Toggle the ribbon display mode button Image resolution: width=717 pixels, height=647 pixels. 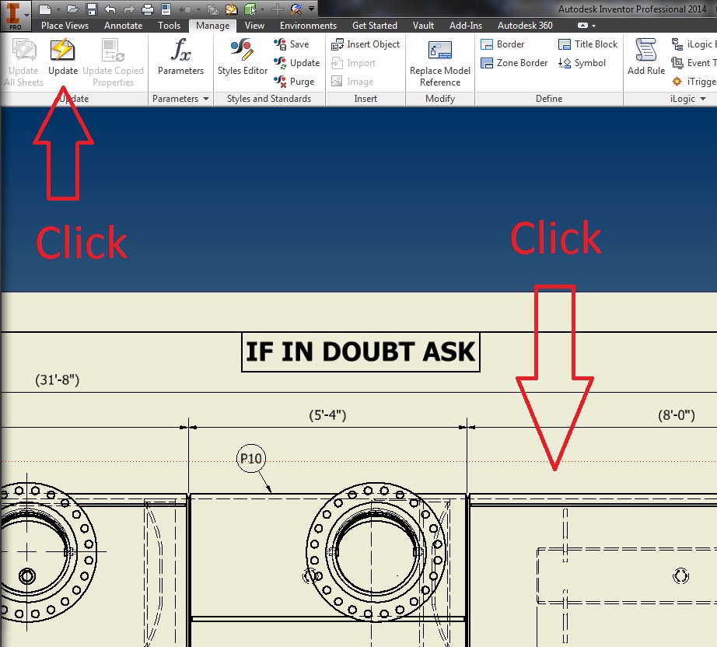(582, 26)
